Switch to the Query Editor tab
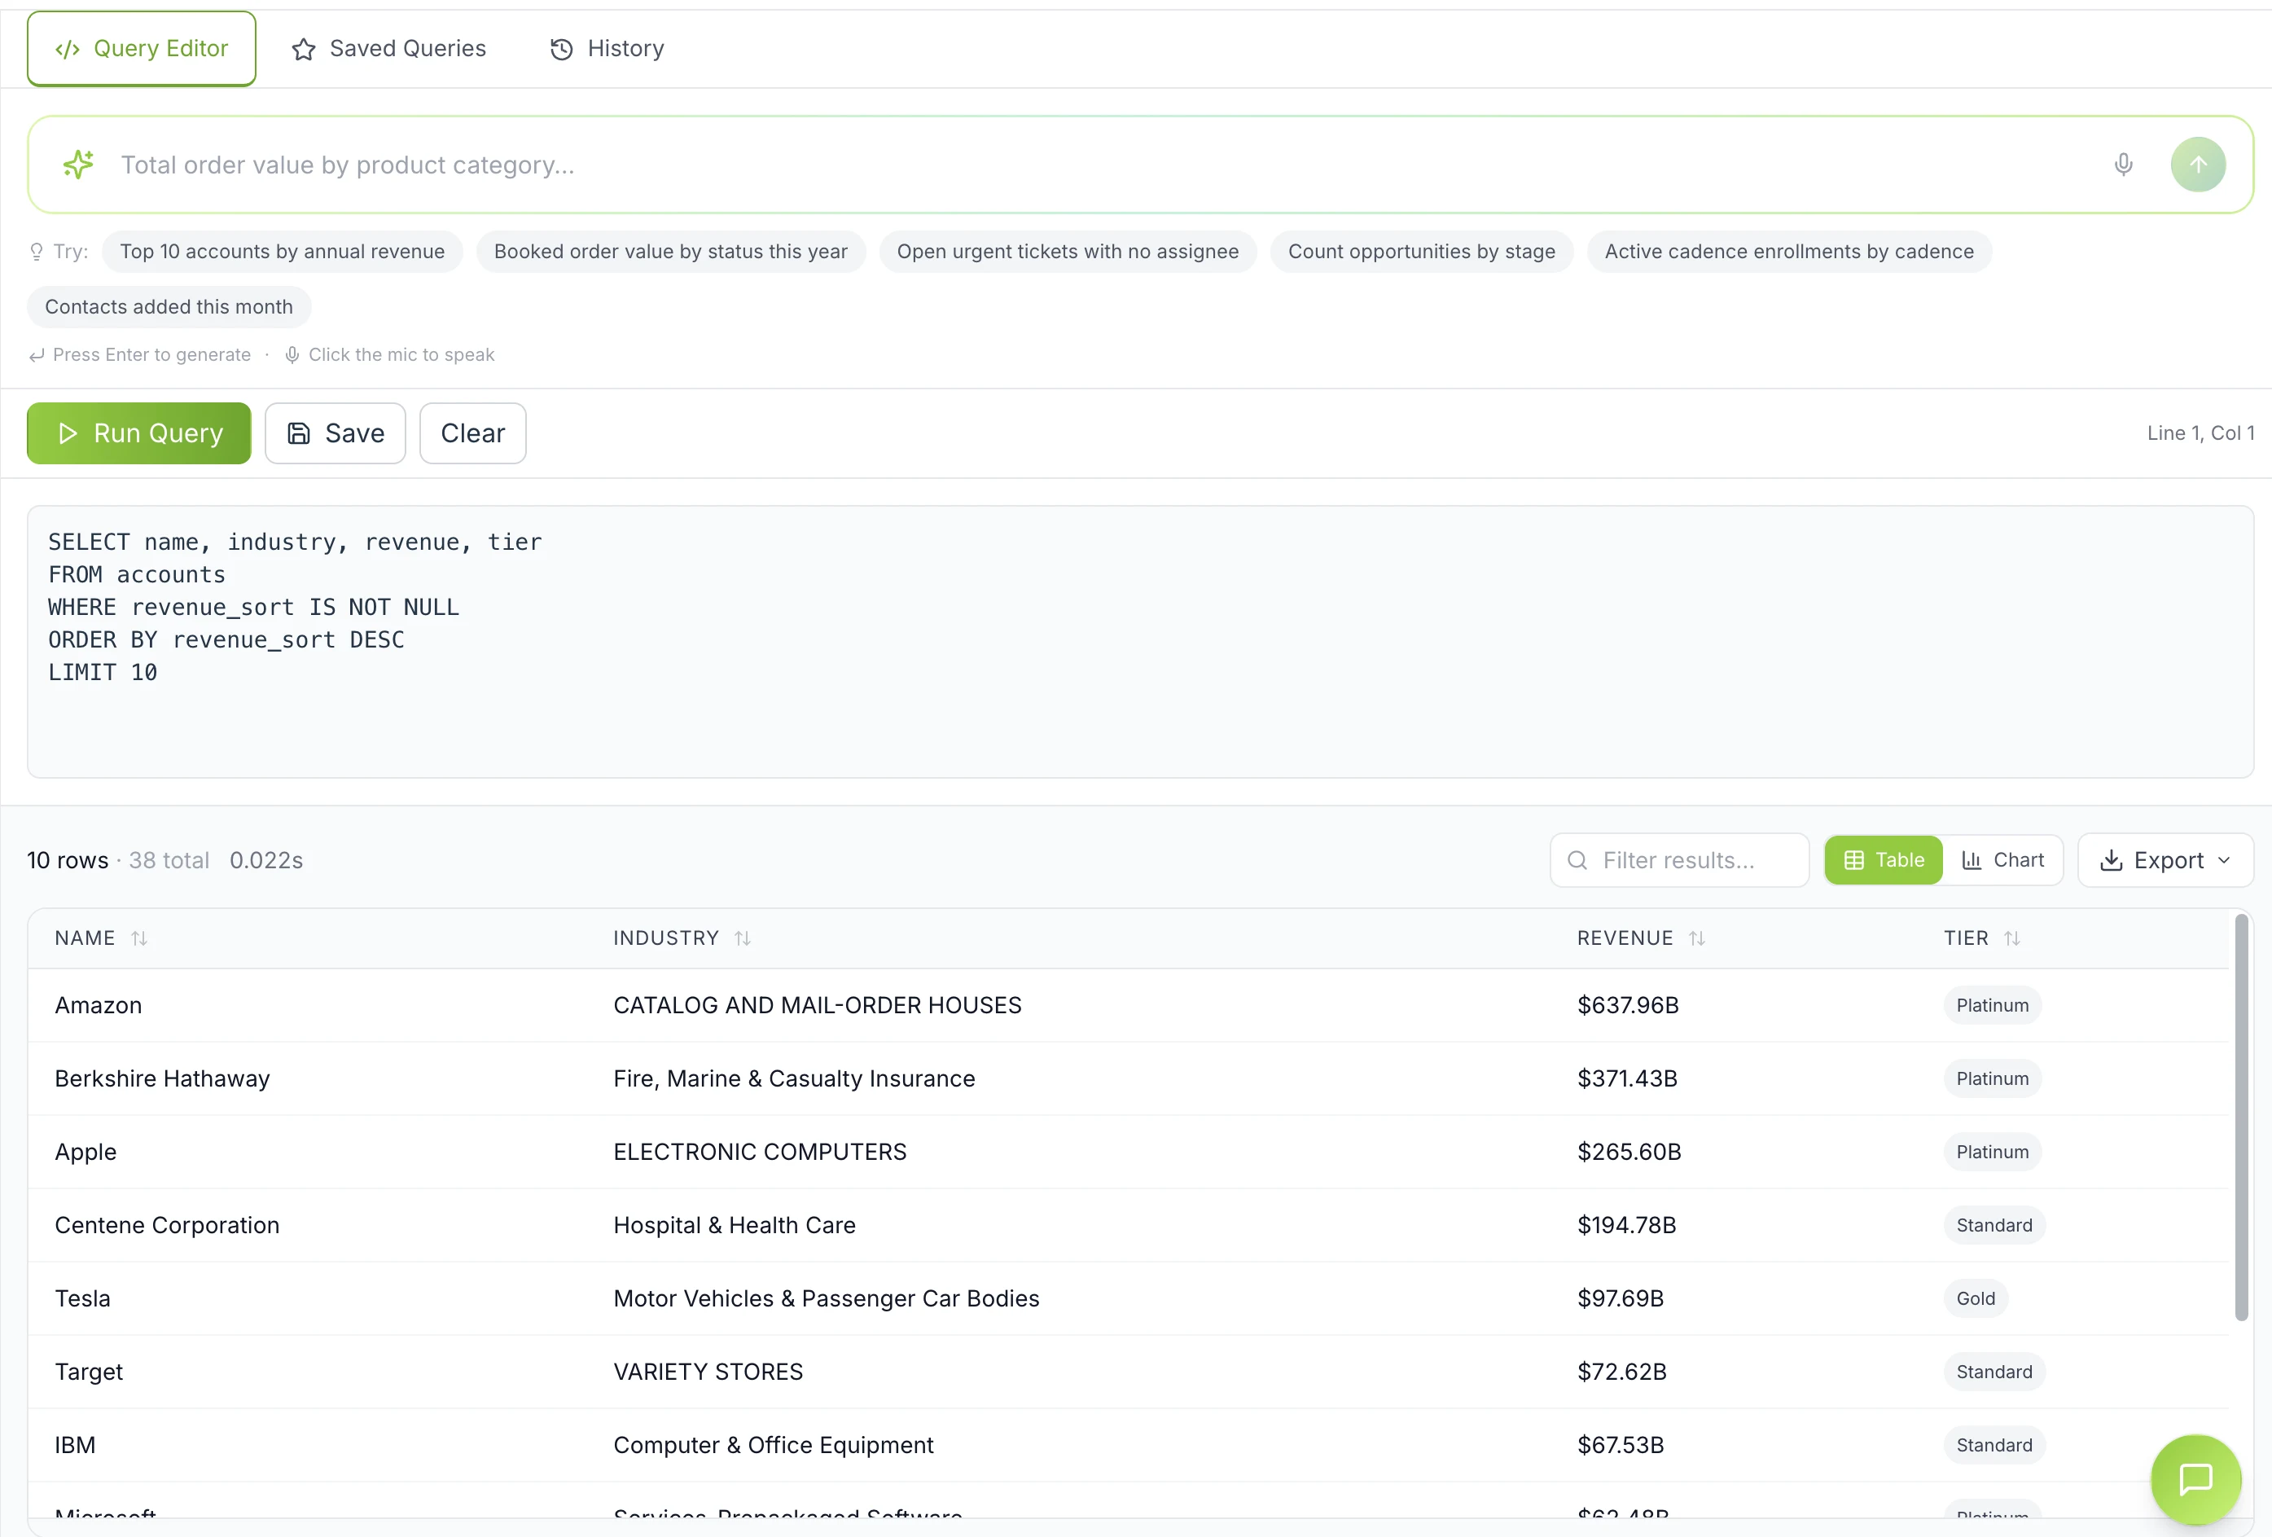 (142, 49)
